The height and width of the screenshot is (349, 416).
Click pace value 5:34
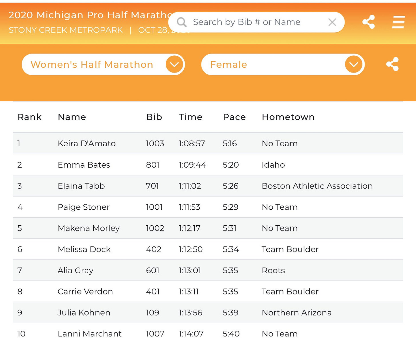(x=231, y=249)
